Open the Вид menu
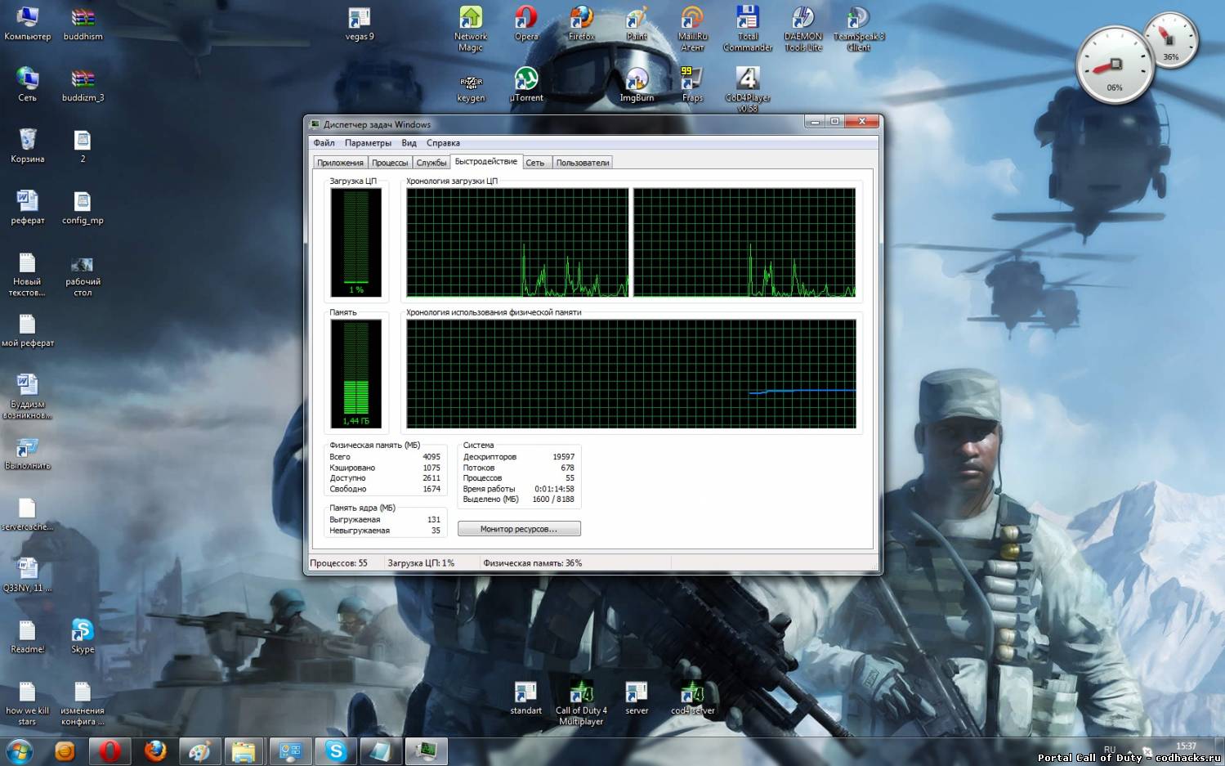Image resolution: width=1225 pixels, height=766 pixels. click(x=409, y=143)
